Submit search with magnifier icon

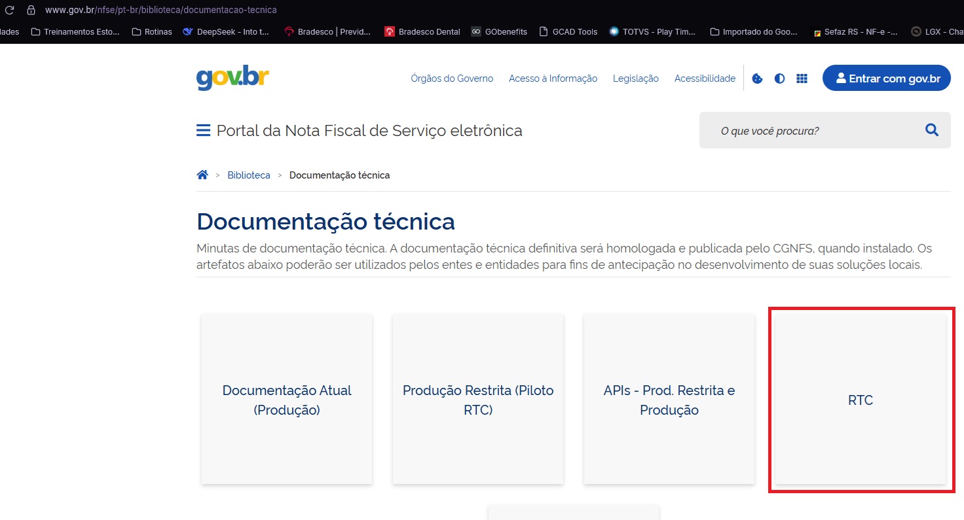(932, 130)
